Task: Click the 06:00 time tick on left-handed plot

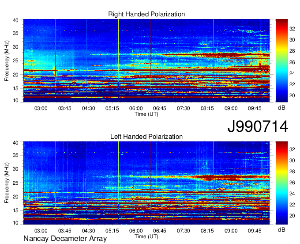Action: coord(136,231)
